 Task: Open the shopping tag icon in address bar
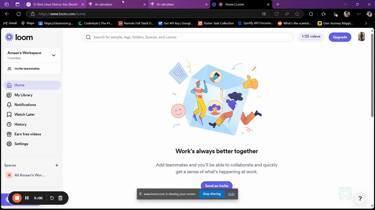pyautogui.click(x=277, y=14)
